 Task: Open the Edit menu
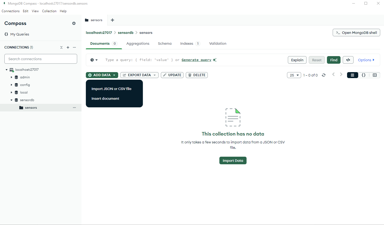coord(26,11)
